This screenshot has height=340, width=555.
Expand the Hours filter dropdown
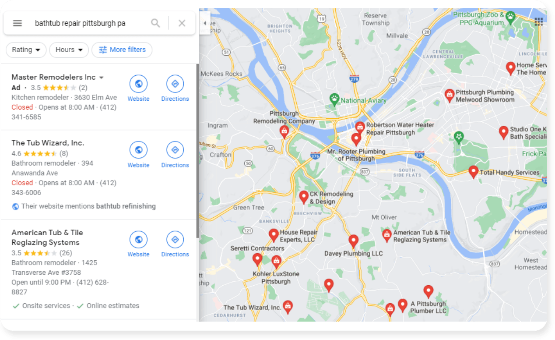coord(69,50)
